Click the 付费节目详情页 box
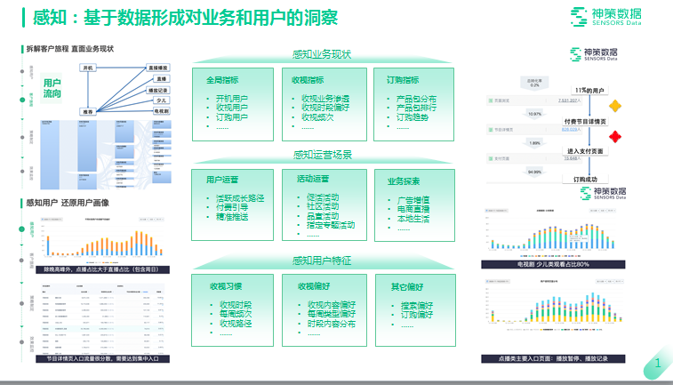Image resolution: width=673 pixels, height=385 pixels. (x=585, y=122)
